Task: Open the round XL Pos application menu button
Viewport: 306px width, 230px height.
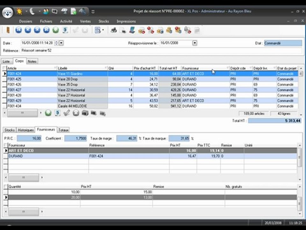Action: tap(8, 12)
